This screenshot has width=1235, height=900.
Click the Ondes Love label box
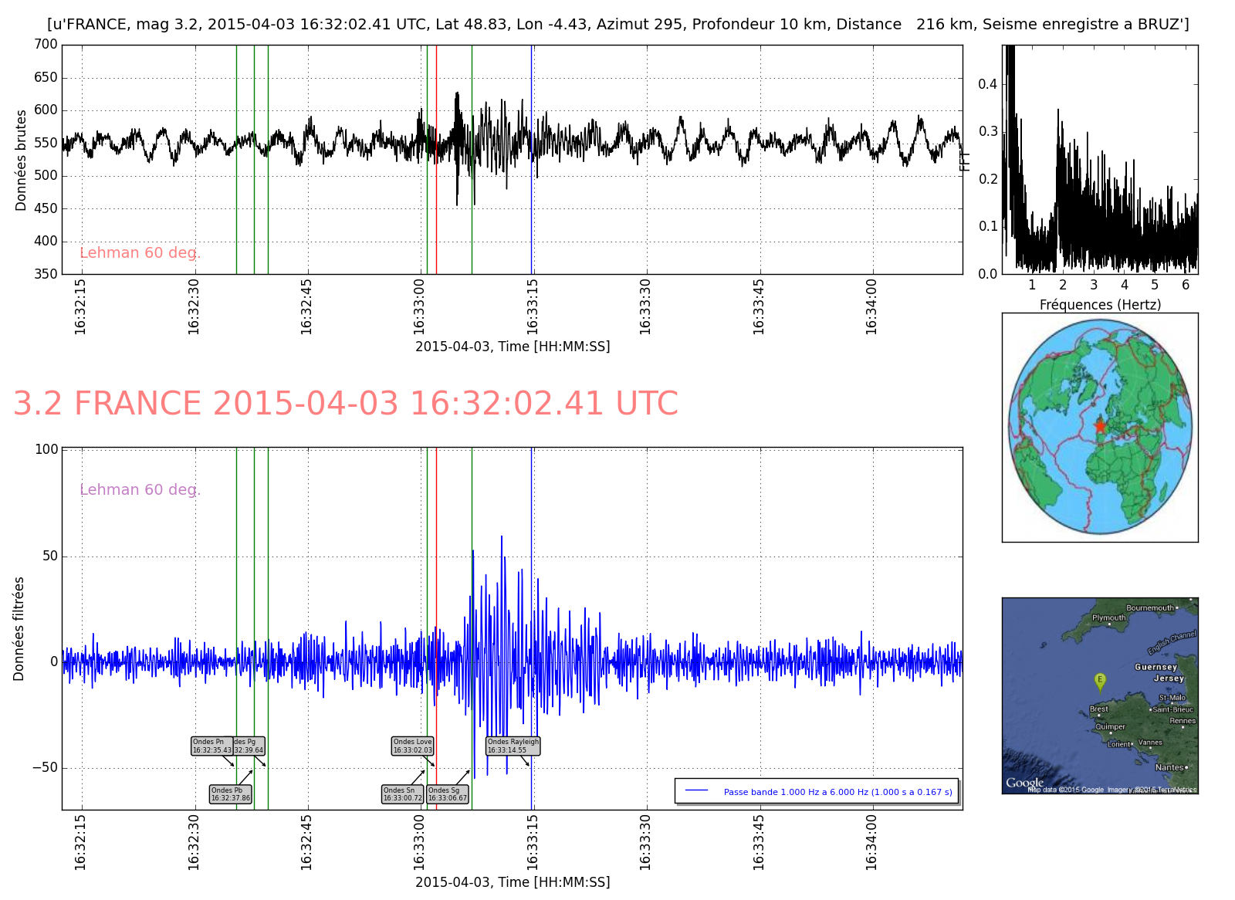(413, 746)
